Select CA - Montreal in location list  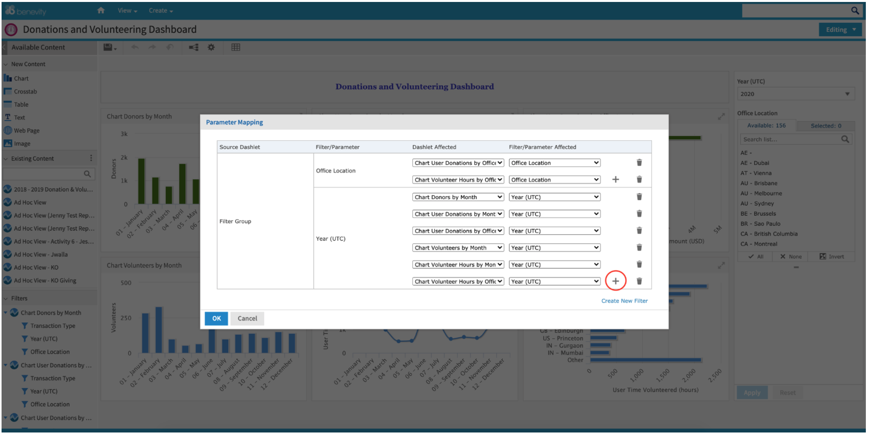tap(759, 244)
